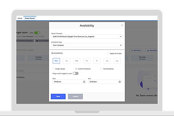The width and height of the screenshot is (174, 116).
Task: Switch to the Home tab
Action: coord(20,18)
